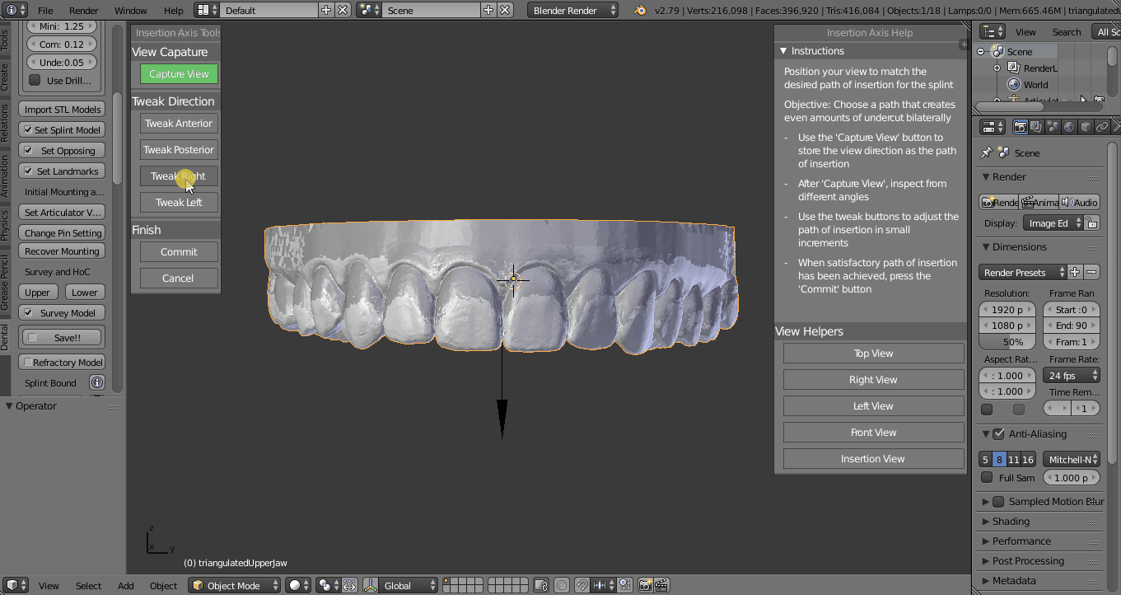Open viewport shading sphere selector

point(298,585)
